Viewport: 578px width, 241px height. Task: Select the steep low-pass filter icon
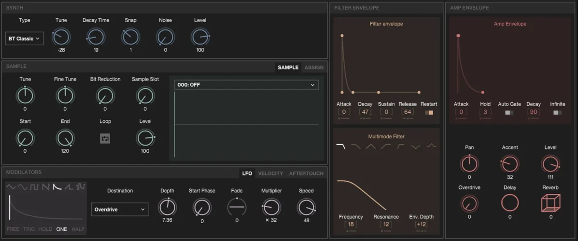[x=340, y=146]
